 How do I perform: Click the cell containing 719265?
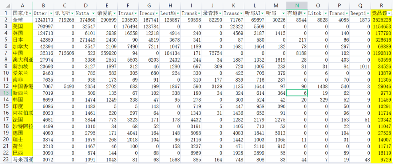tap(65, 20)
